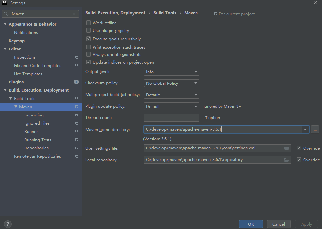
Task: Click project-level icon next to Runner
Action: [77, 131]
